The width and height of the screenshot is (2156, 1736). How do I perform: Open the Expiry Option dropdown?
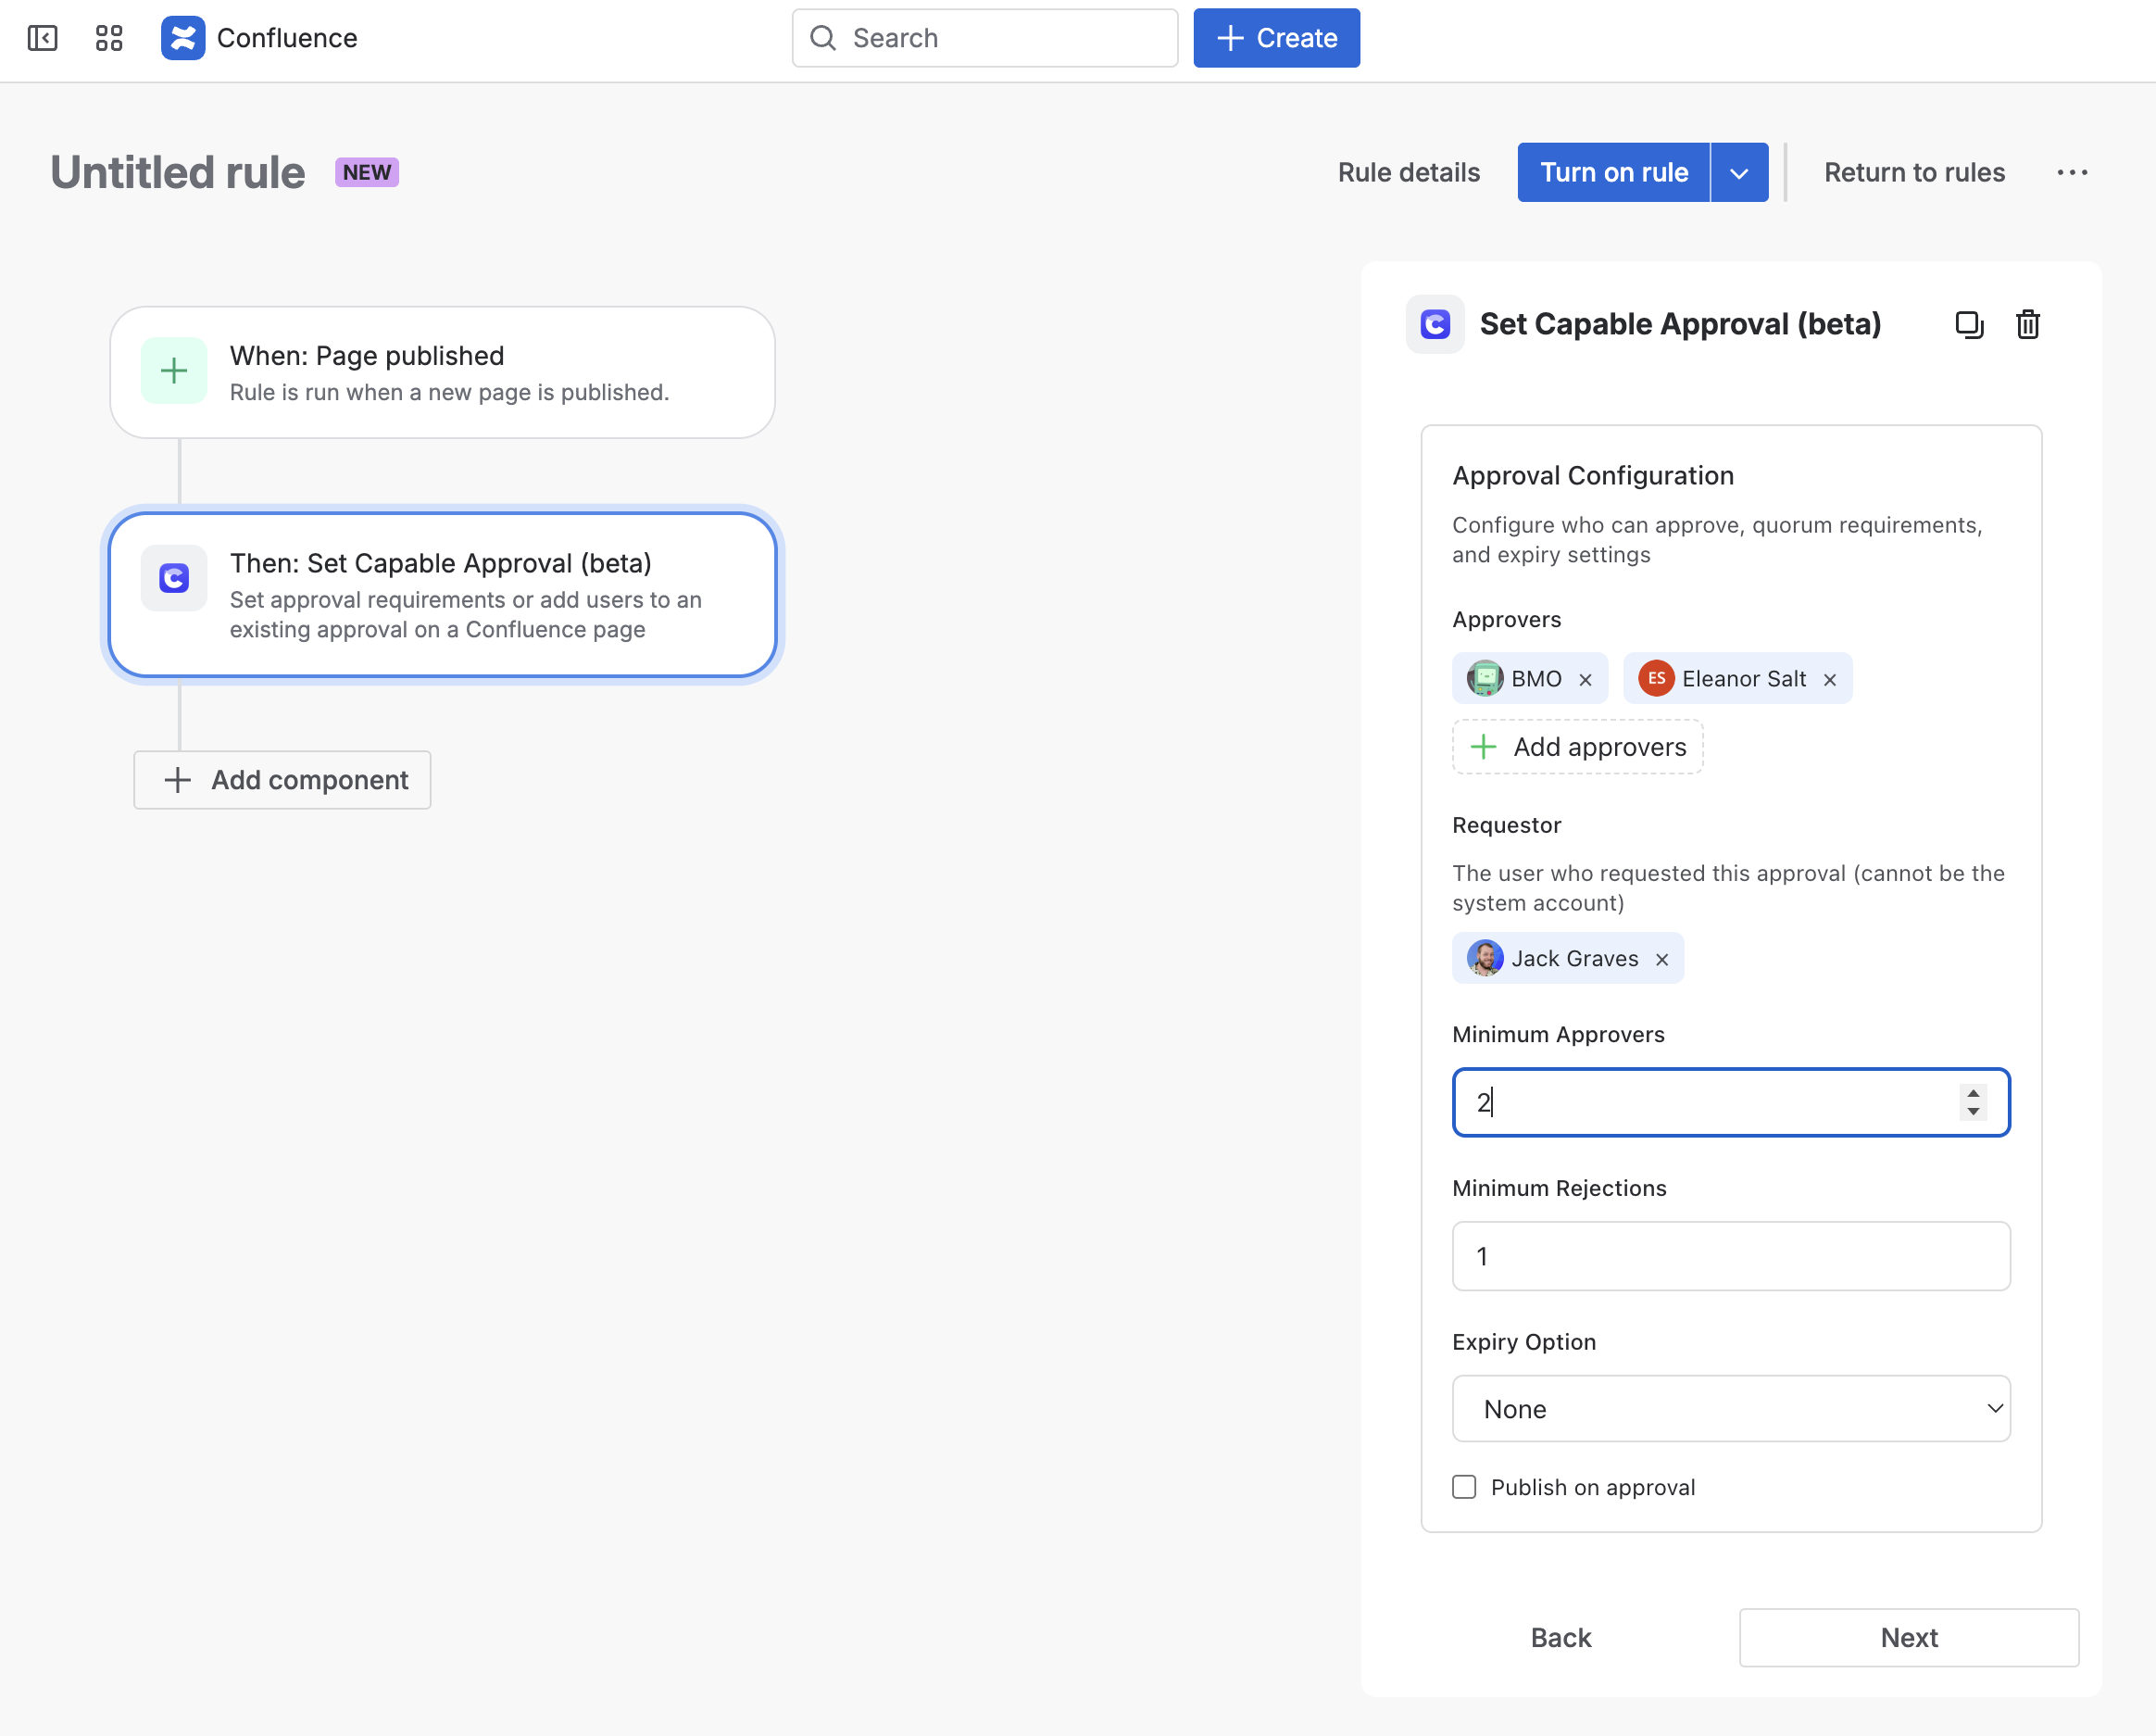point(1731,1409)
